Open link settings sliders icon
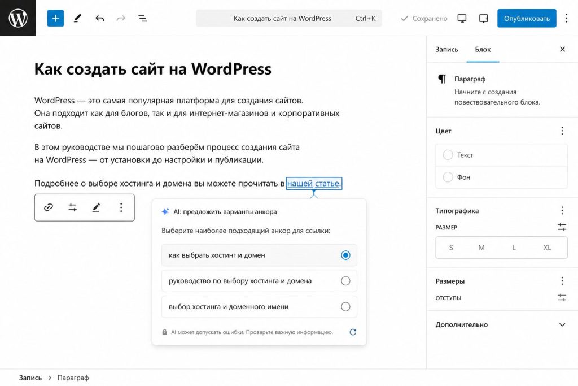The width and height of the screenshot is (578, 386). pos(72,207)
